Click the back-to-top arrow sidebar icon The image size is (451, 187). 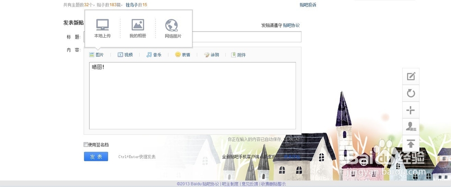coord(411,143)
